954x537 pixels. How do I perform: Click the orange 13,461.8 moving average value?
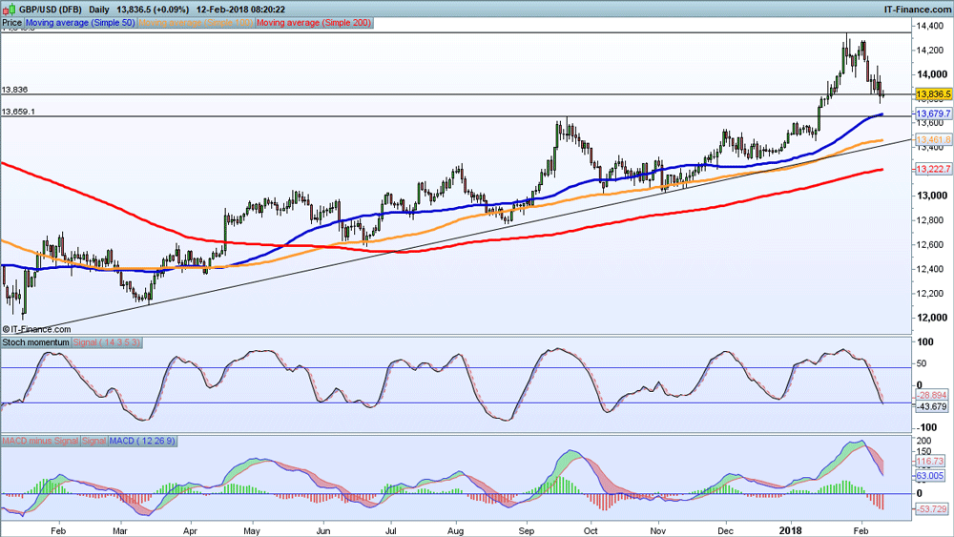click(x=933, y=140)
